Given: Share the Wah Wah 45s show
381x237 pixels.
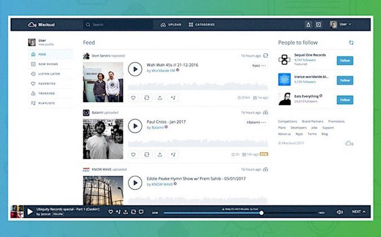Looking at the screenshot, I should pos(160,98).
